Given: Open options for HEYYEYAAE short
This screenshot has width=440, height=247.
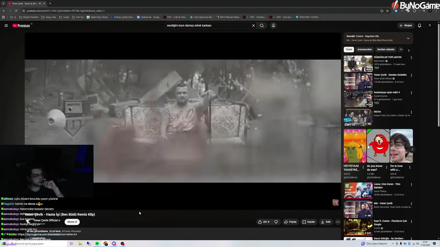Looking at the screenshot, I should [363, 167].
